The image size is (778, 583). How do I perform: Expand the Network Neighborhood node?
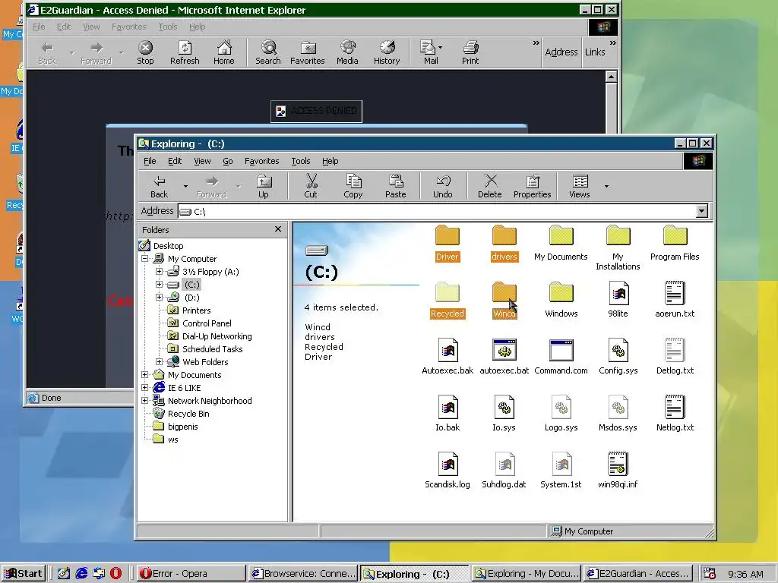[x=145, y=401]
